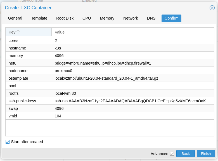This screenshot has height=161, width=218.
Task: Sort by the Key column header
Action: coord(12,32)
